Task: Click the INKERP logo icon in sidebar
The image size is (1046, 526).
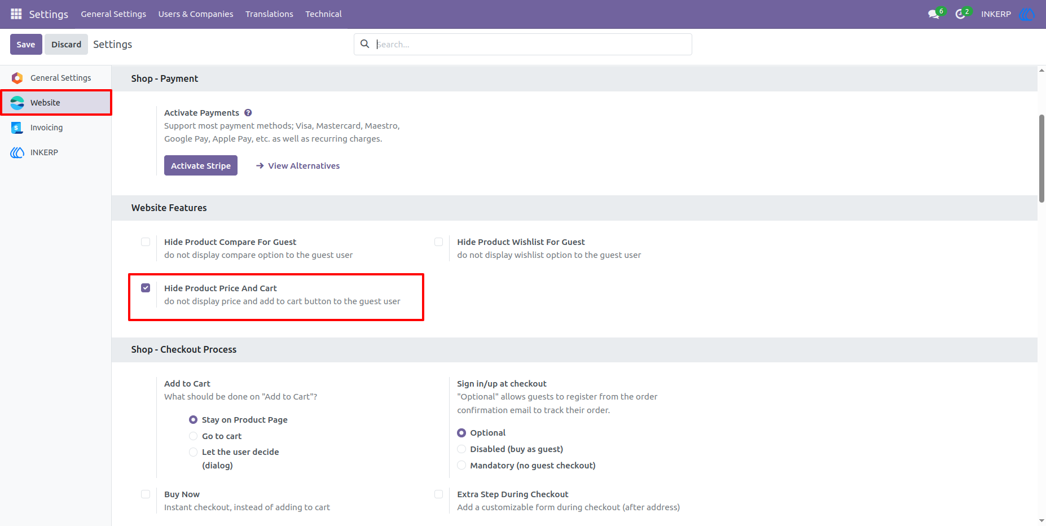Action: tap(17, 152)
